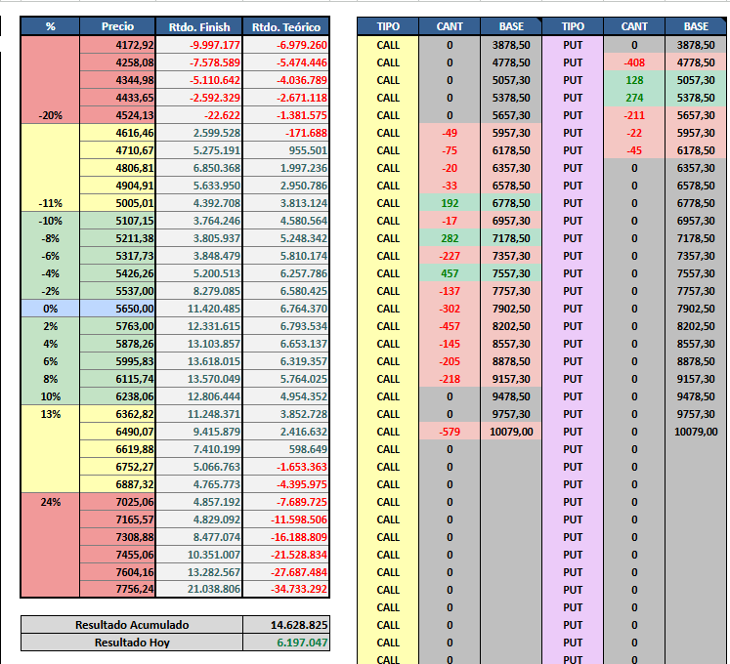Select the CALL quantity cell -137
Viewport: 730px width, 664px height.
tap(450, 291)
